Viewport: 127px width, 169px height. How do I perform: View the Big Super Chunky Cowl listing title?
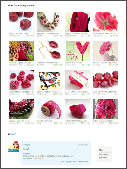coord(77,34)
